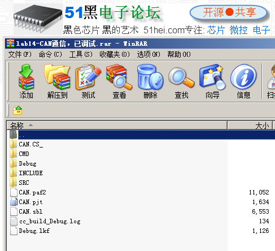Image resolution: width=275 pixels, height=251 pixels.
Task: Select the "CMD" folder name
Action: click(24, 154)
